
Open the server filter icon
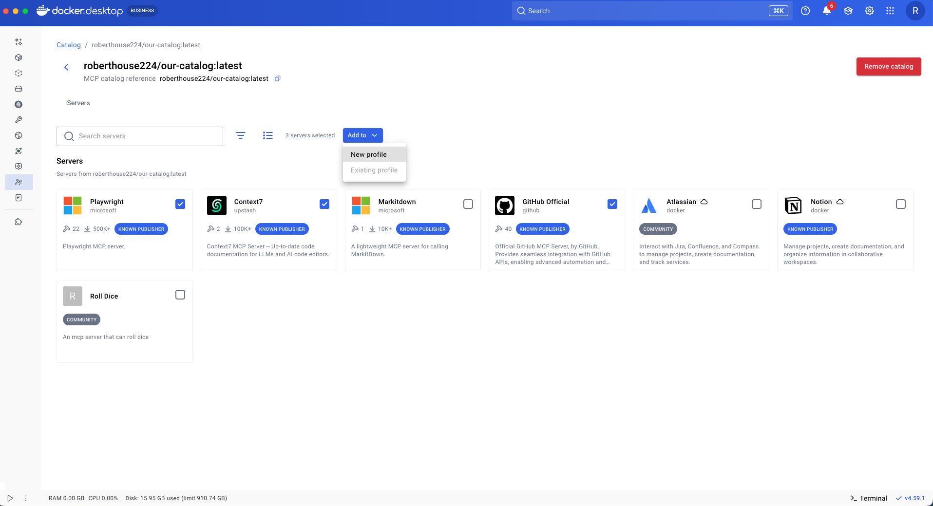(241, 135)
